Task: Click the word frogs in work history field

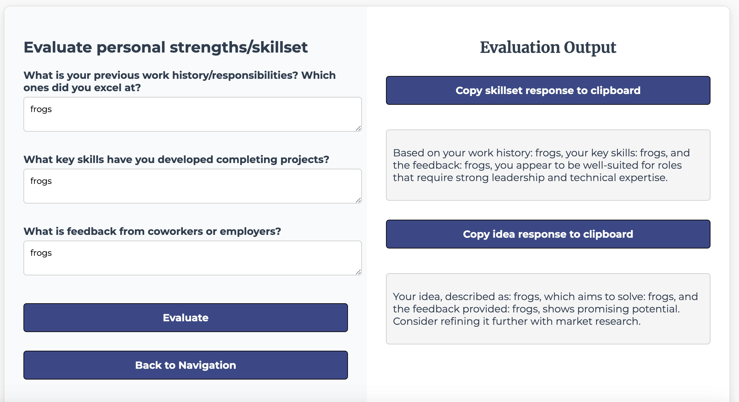Action: click(x=41, y=110)
